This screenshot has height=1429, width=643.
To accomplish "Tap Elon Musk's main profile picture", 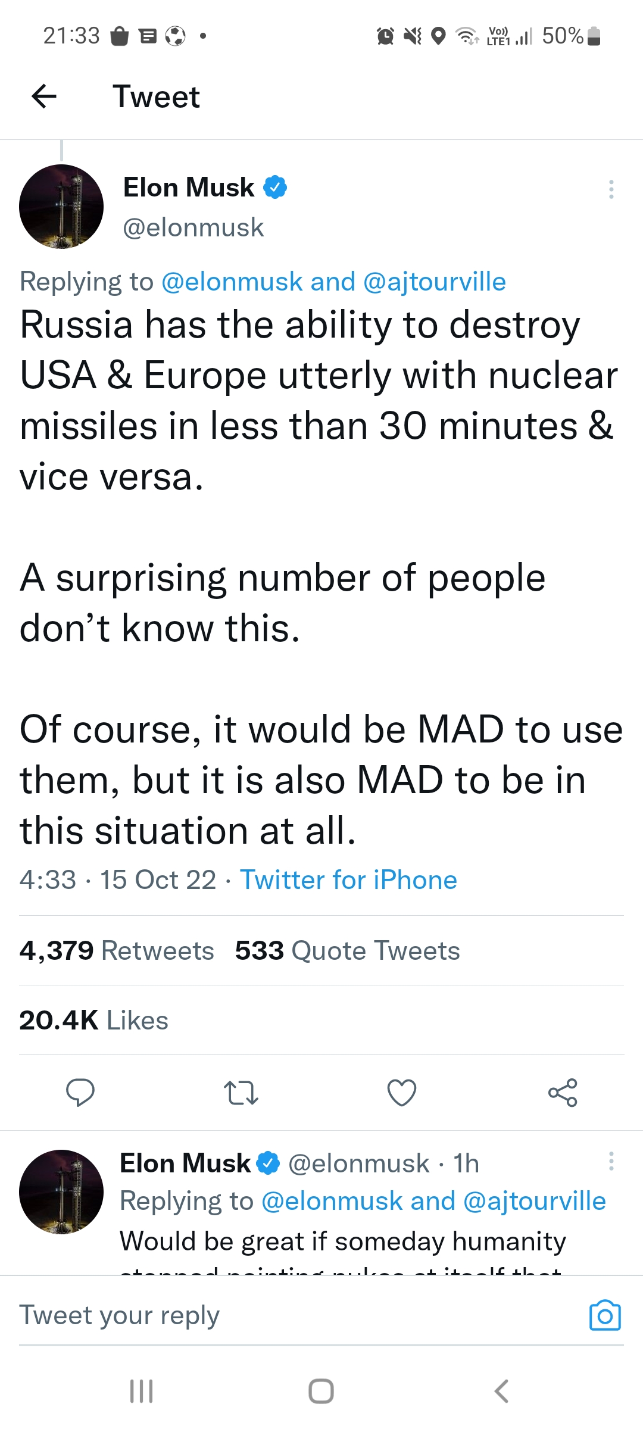I will pos(61,207).
